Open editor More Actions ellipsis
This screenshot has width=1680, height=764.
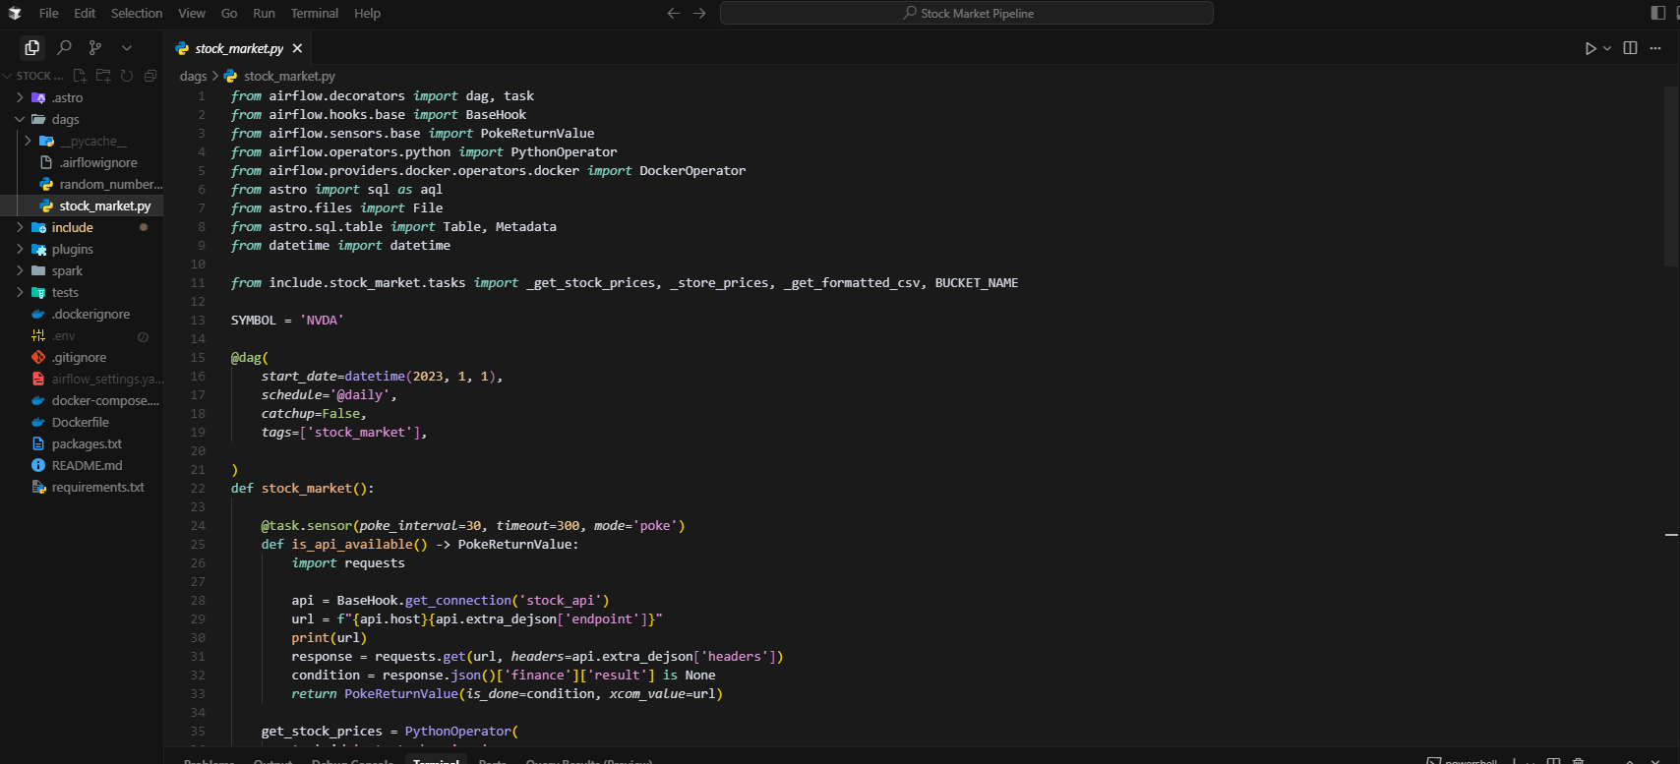coord(1655,48)
